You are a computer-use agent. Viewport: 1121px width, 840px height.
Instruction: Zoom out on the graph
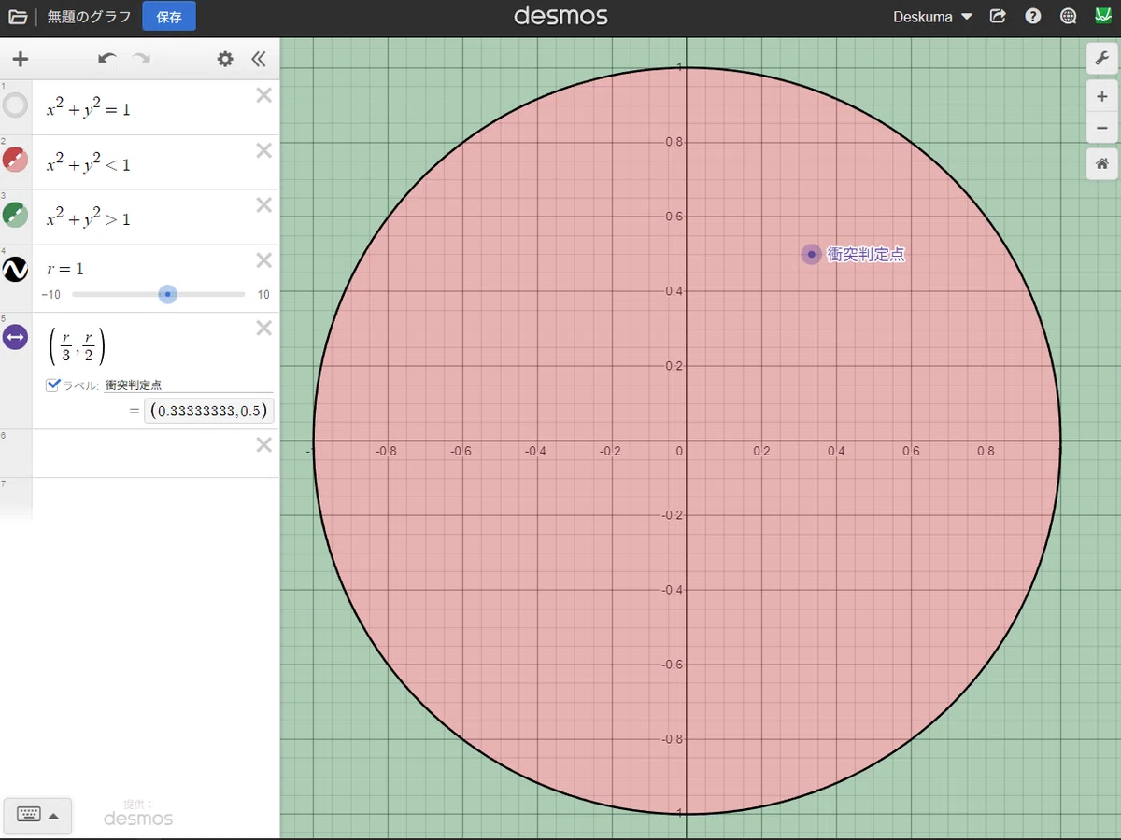pyautogui.click(x=1102, y=128)
